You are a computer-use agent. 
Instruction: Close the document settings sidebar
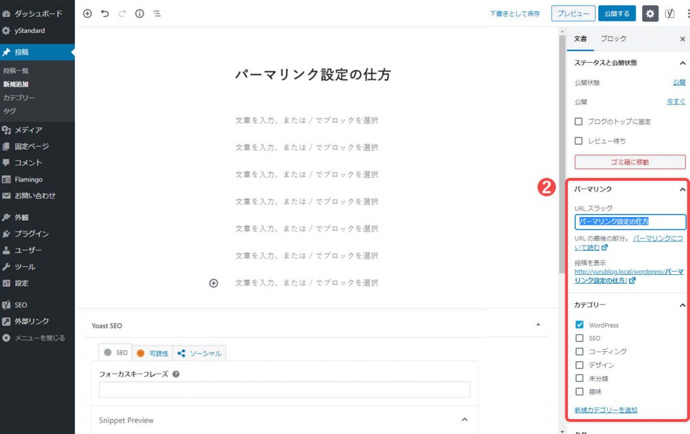tap(683, 39)
